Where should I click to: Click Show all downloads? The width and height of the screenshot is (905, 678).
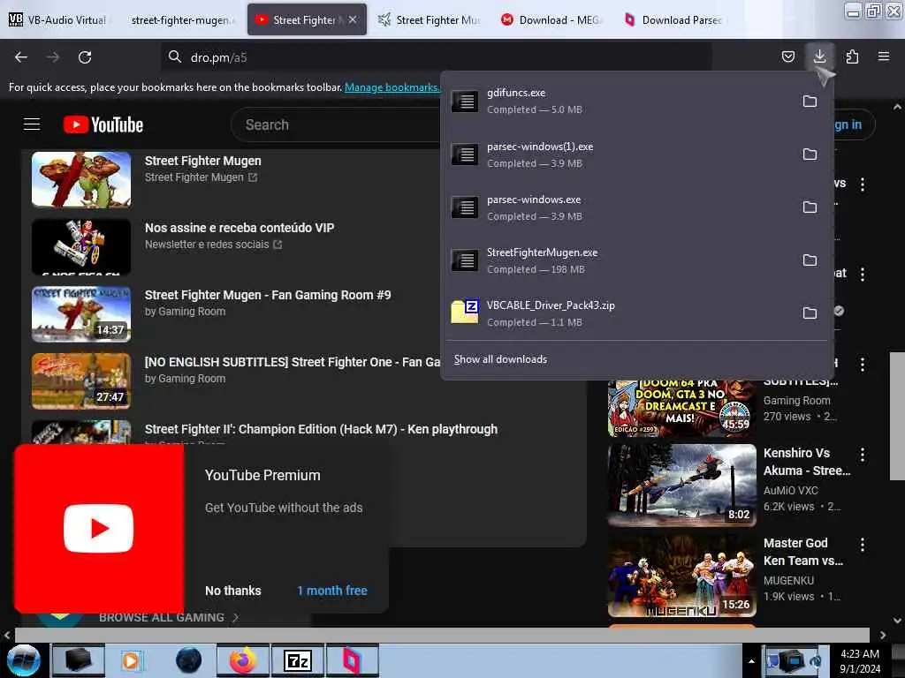click(x=500, y=359)
